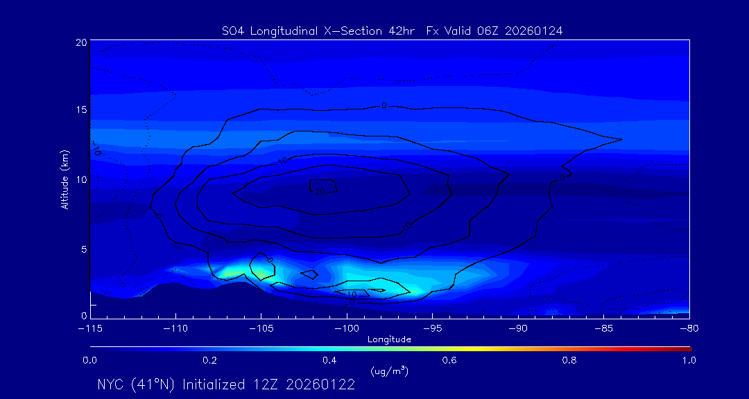Click the innermost contour labeled 20
The width and height of the screenshot is (749, 399).
(320, 190)
